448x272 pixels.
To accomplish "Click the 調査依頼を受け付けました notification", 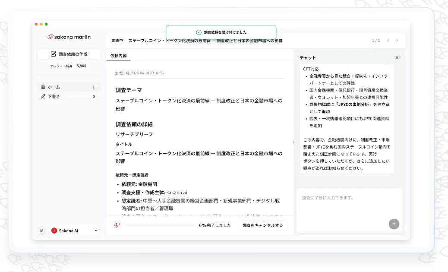I will click(x=221, y=32).
